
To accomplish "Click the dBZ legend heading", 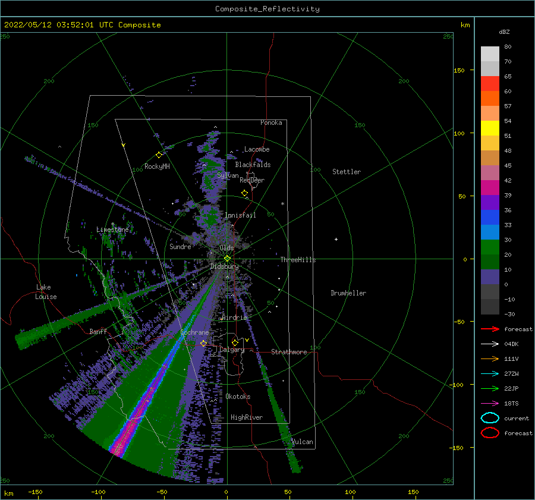I will (504, 32).
